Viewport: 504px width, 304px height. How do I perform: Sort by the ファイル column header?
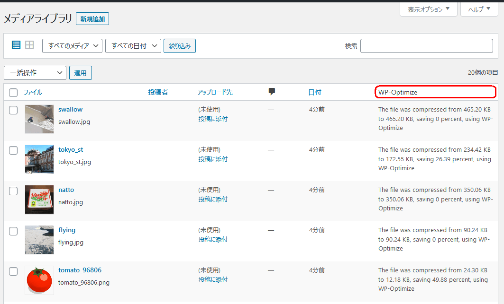(x=33, y=92)
